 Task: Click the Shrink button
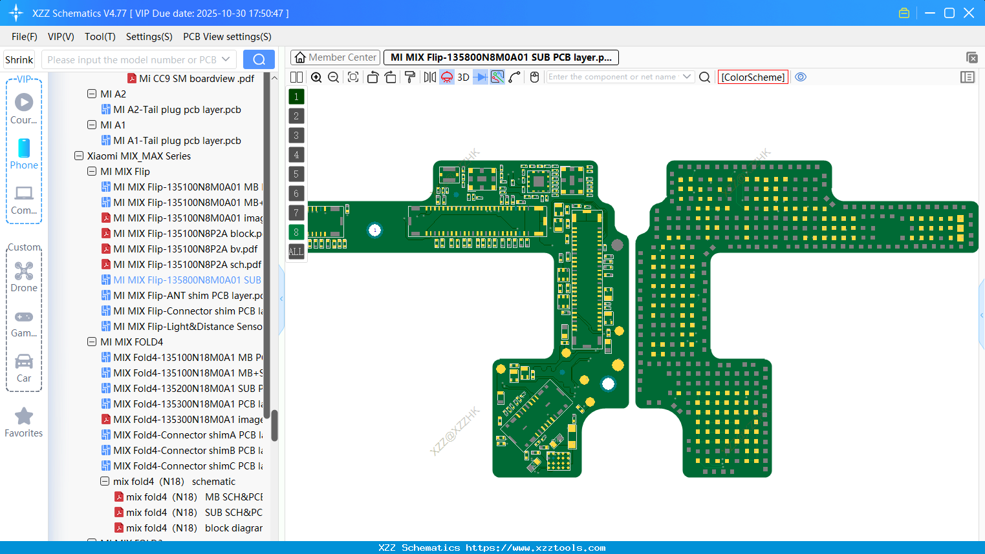coord(19,59)
